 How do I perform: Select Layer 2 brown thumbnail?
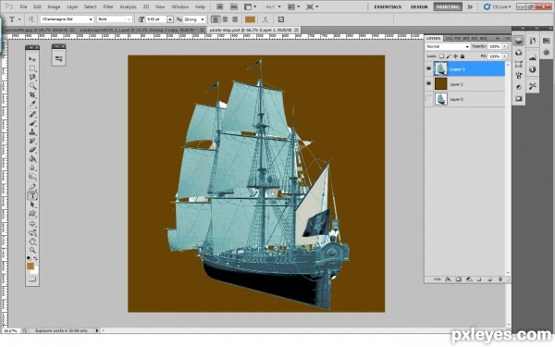tap(440, 84)
